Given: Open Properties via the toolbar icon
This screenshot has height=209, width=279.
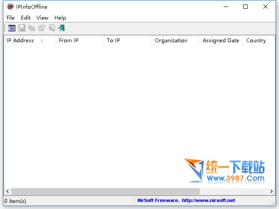Looking at the screenshot, I should tap(42, 28).
